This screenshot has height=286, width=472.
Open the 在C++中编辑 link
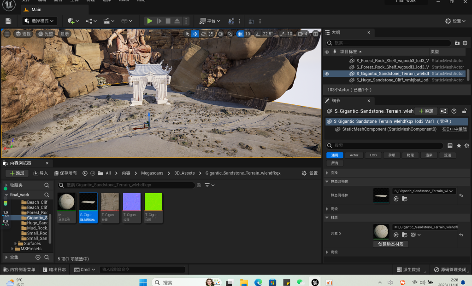tap(454, 129)
